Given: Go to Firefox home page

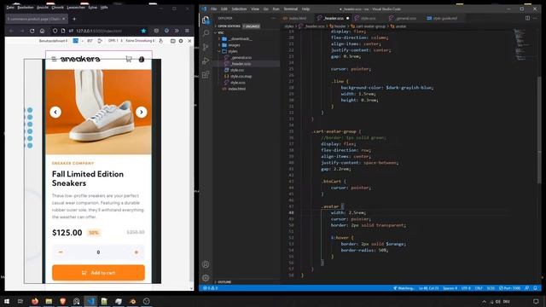Looking at the screenshot, I should (42, 31).
